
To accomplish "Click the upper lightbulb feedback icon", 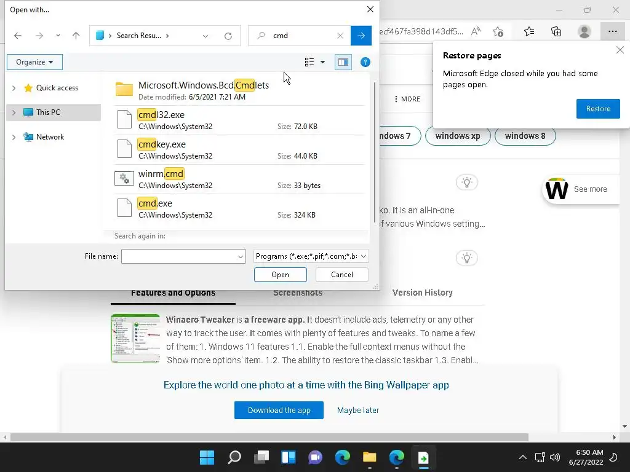I will (x=467, y=183).
